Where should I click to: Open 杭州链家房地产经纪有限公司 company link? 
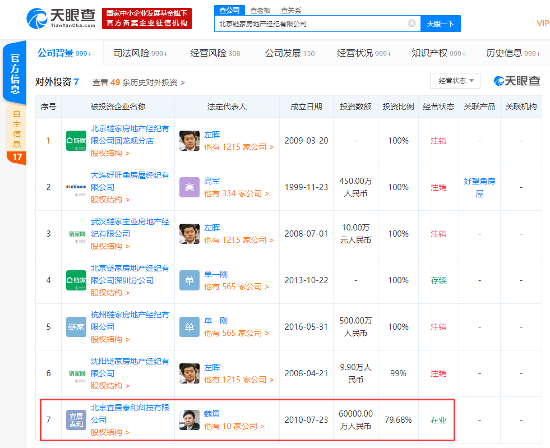coord(130,321)
